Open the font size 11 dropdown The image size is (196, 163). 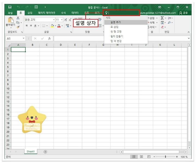coord(62,20)
